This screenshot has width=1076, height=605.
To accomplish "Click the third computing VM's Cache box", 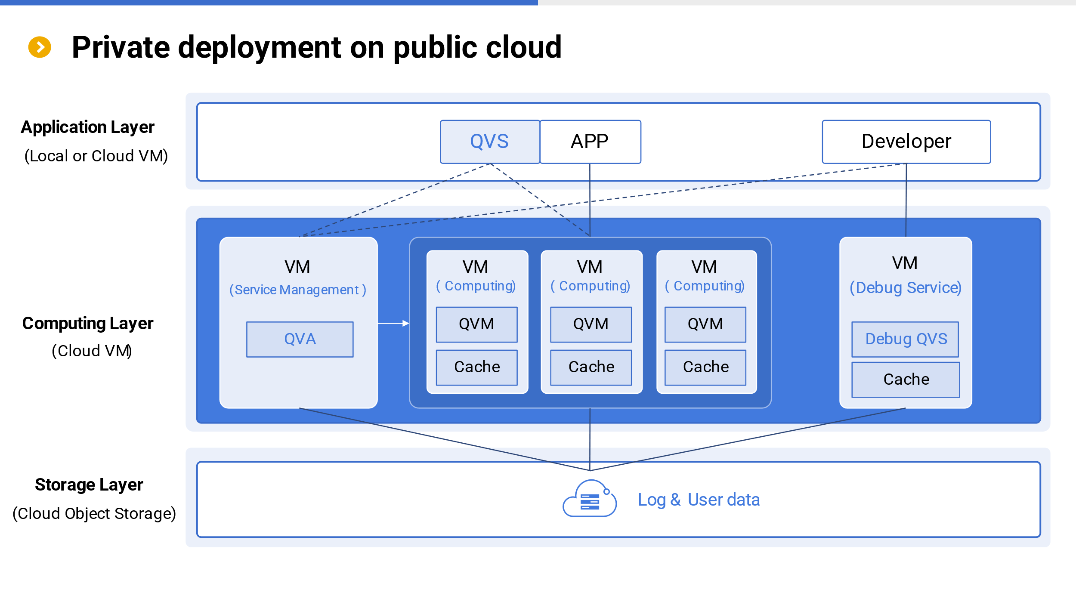I will (x=705, y=367).
